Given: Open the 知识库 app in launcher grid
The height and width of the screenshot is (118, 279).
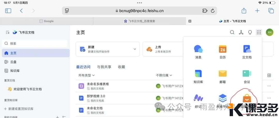Looking at the screenshot, I should pyautogui.click(x=198, y=74).
